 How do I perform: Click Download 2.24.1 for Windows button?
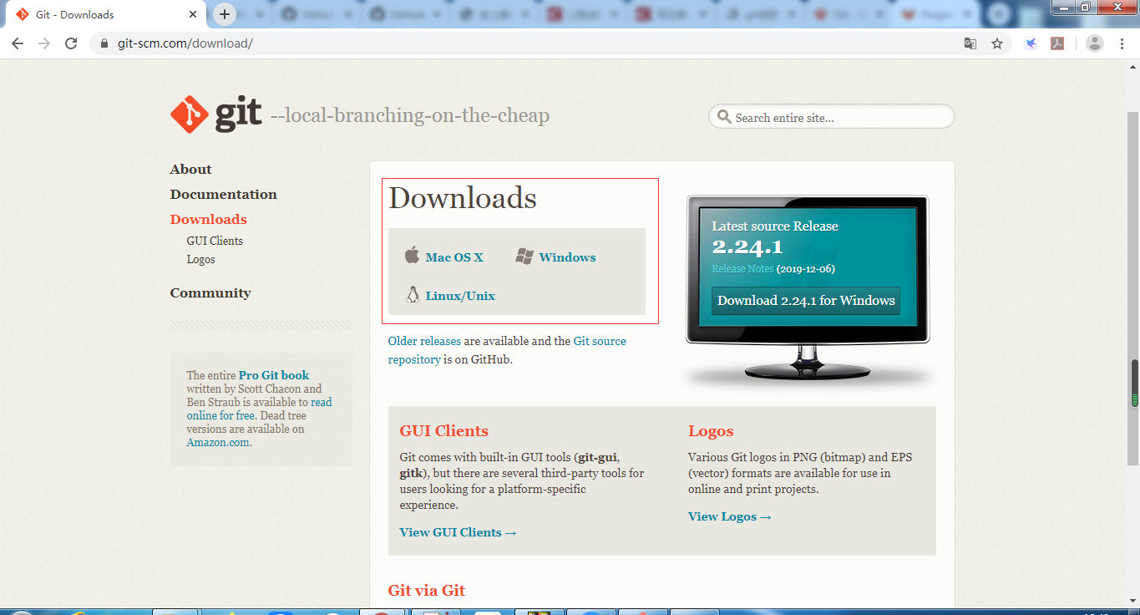pyautogui.click(x=806, y=301)
